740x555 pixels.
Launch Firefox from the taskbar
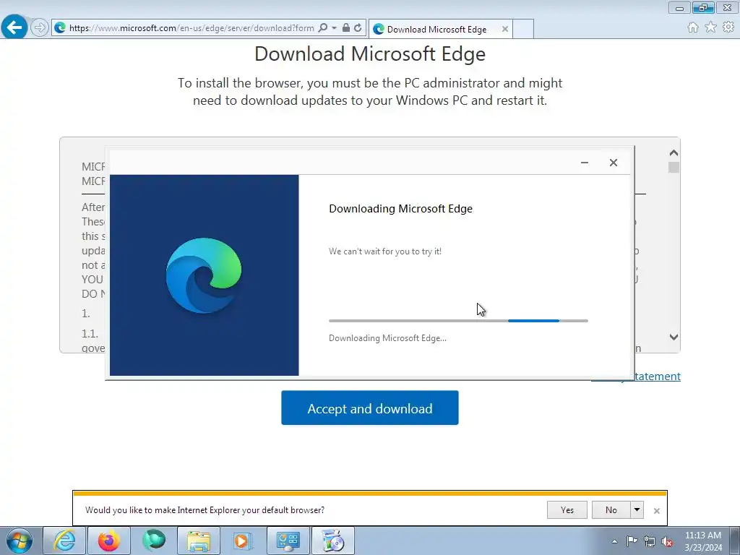click(108, 541)
